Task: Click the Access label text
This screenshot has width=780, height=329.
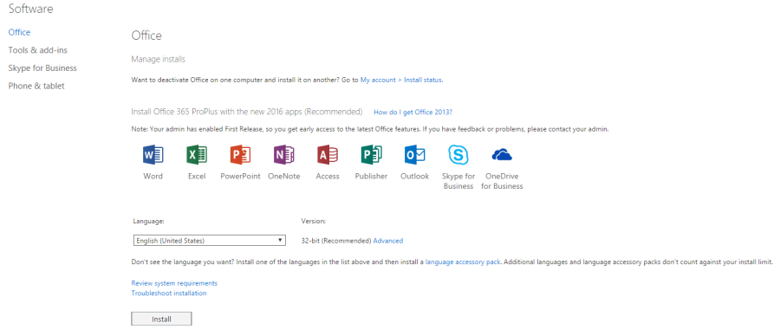Action: [x=328, y=176]
